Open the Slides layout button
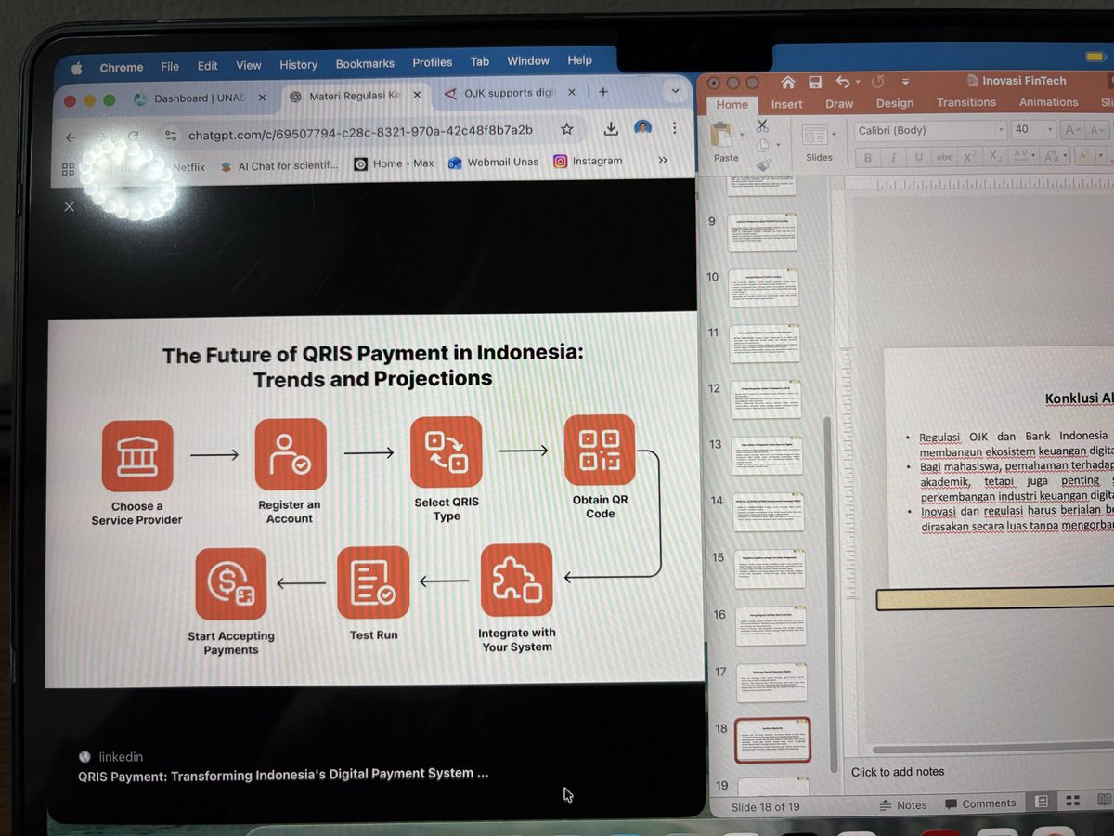The width and height of the screenshot is (1114, 836). (x=819, y=142)
